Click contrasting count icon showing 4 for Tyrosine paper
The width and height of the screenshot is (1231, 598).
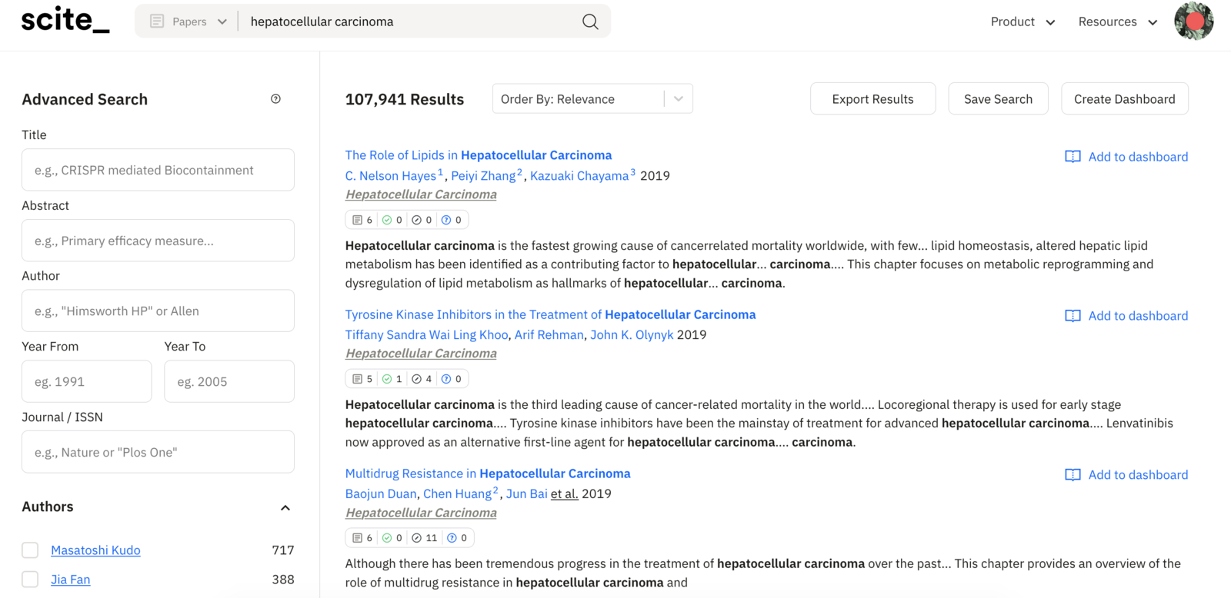point(416,379)
